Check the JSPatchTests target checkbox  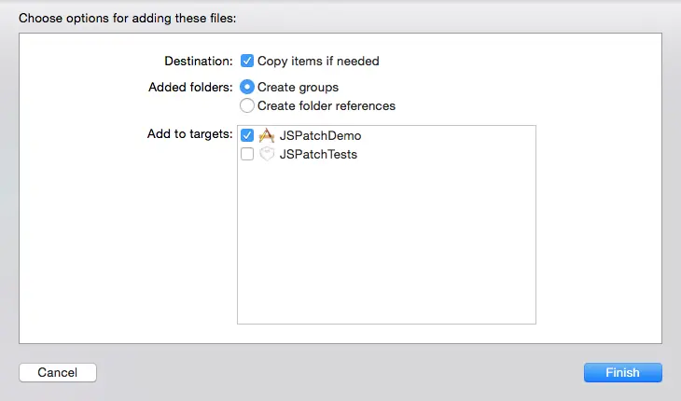(x=246, y=154)
